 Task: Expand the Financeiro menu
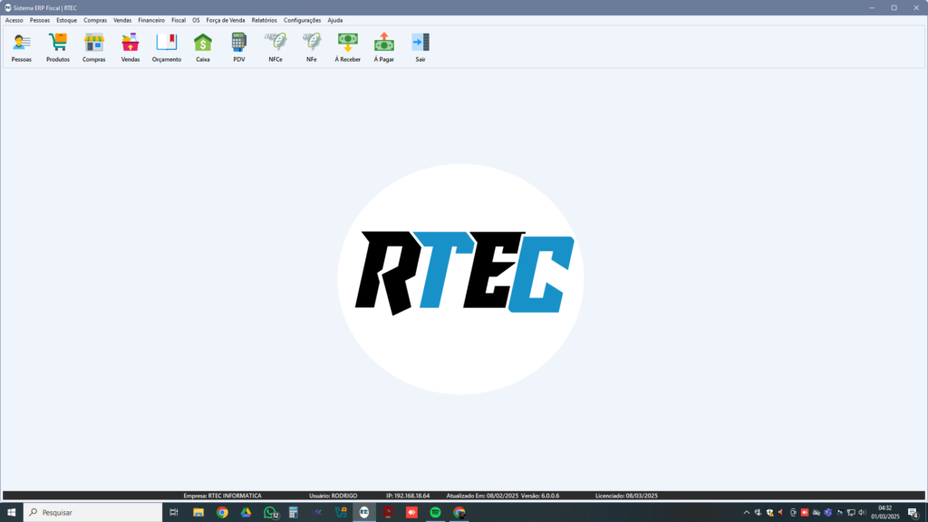tap(151, 20)
